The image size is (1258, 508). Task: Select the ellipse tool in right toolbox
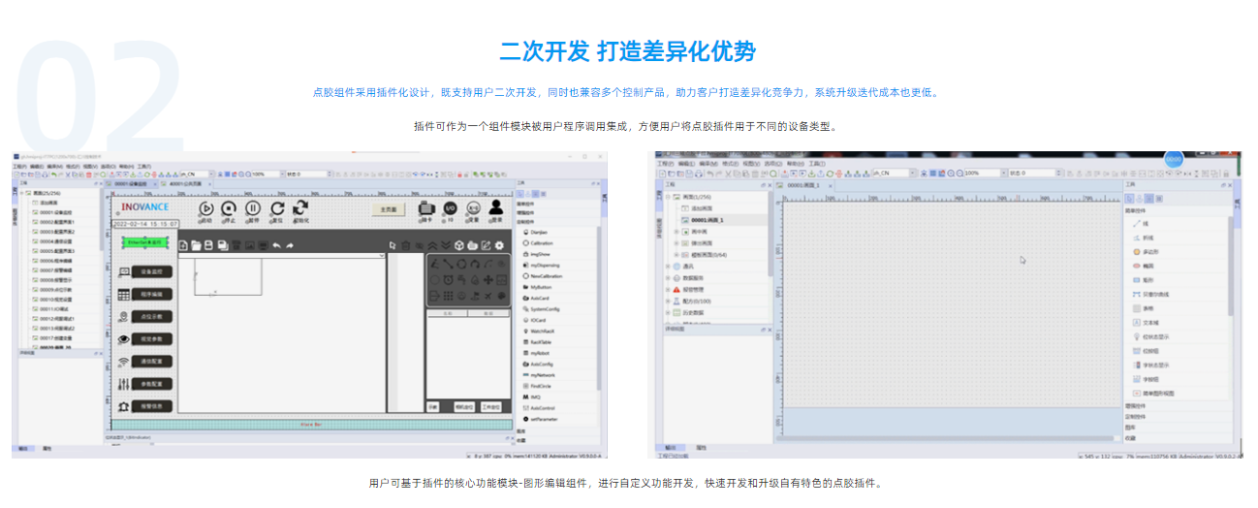click(x=1149, y=265)
